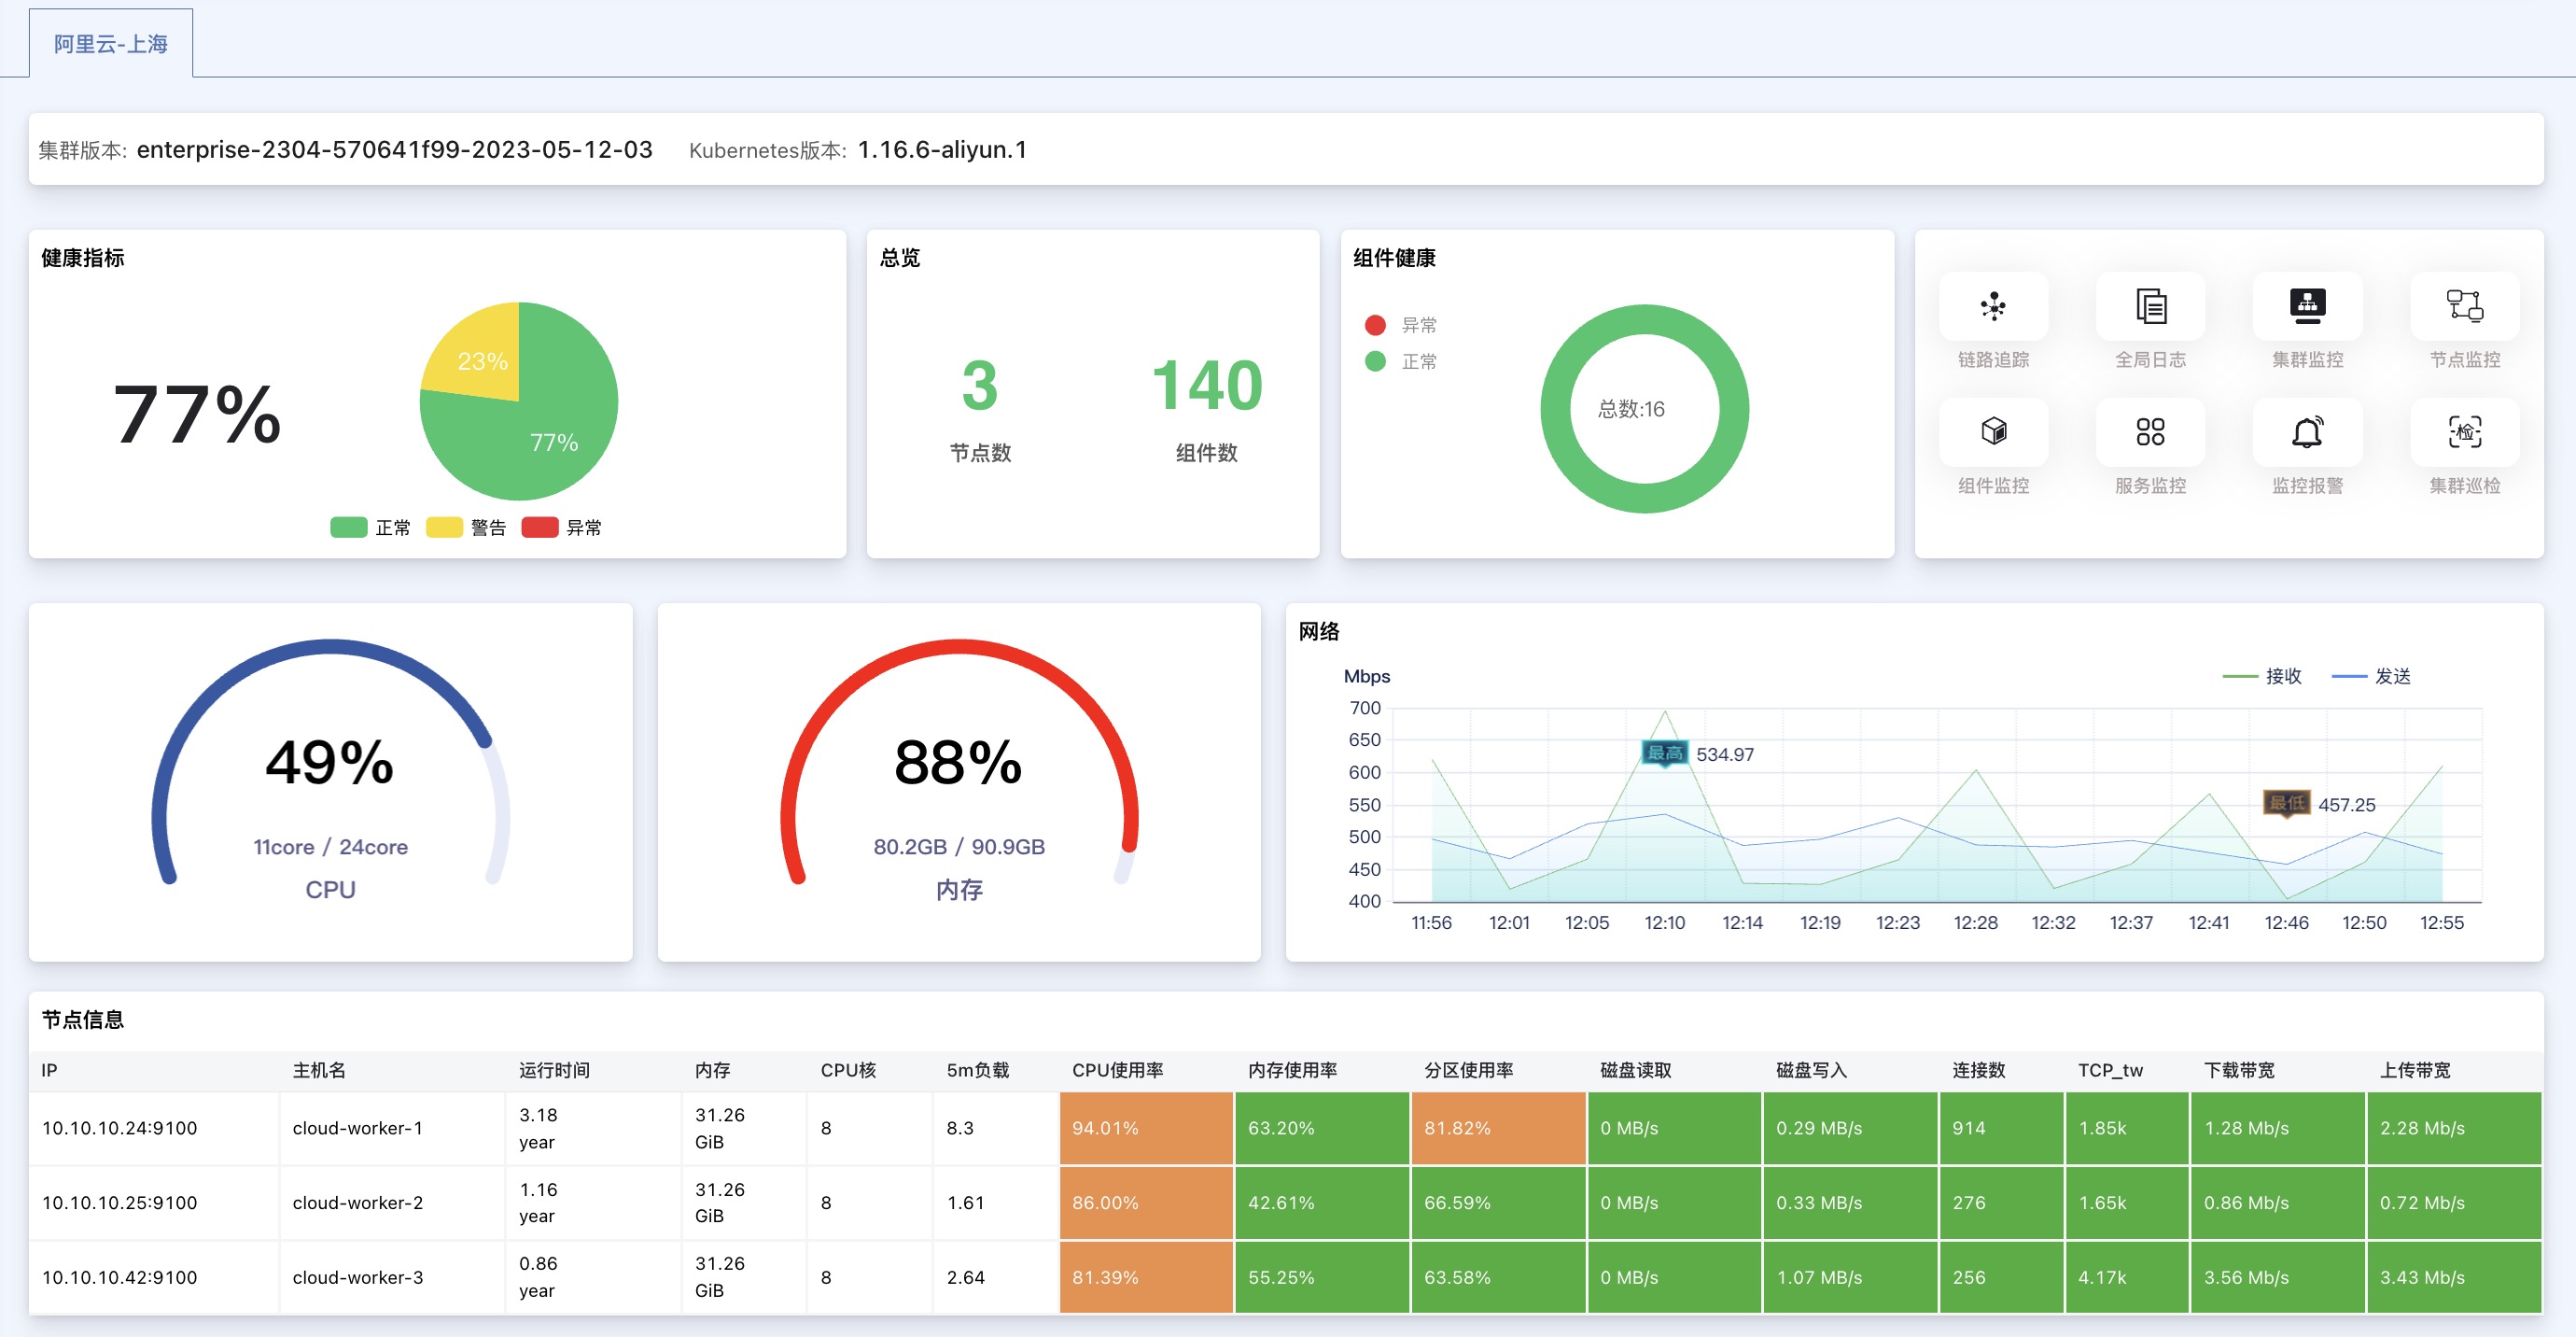This screenshot has height=1337, width=2576.
Task: Click the 4.17k TCP_tw cell
Action: click(2127, 1277)
